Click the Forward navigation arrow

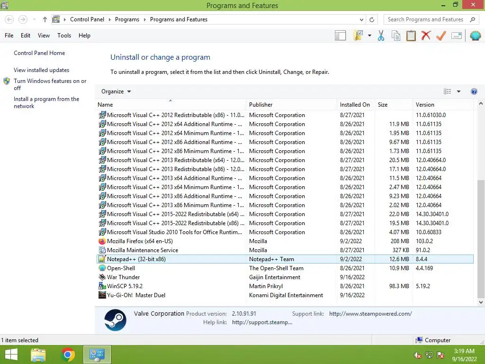click(23, 19)
